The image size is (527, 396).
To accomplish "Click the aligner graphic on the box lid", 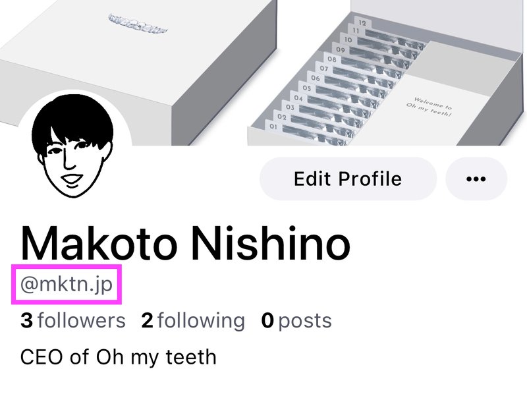I will coord(138,24).
